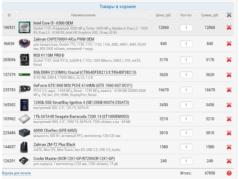Open Cooler Master NCR-12K1-GP link
This screenshot has width=239, height=179.
tap(74, 159)
